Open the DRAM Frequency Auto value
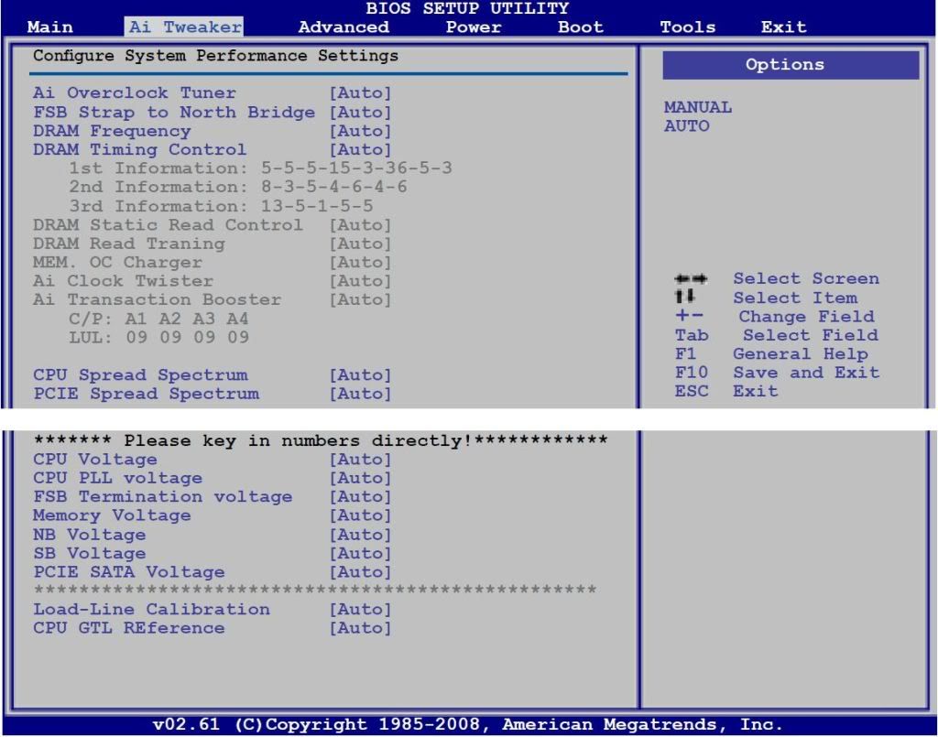The height and width of the screenshot is (737, 938). (360, 131)
